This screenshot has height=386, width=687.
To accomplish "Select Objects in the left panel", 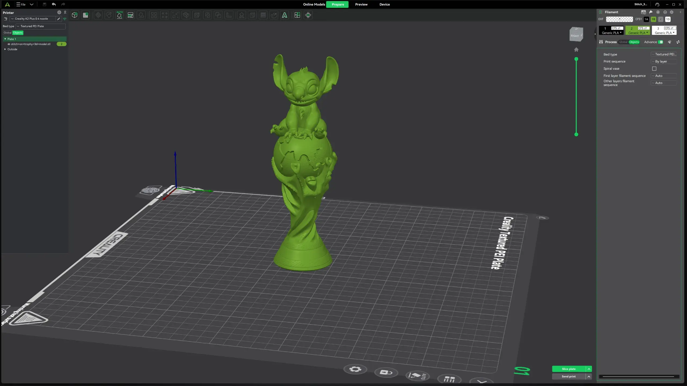I will 18,33.
